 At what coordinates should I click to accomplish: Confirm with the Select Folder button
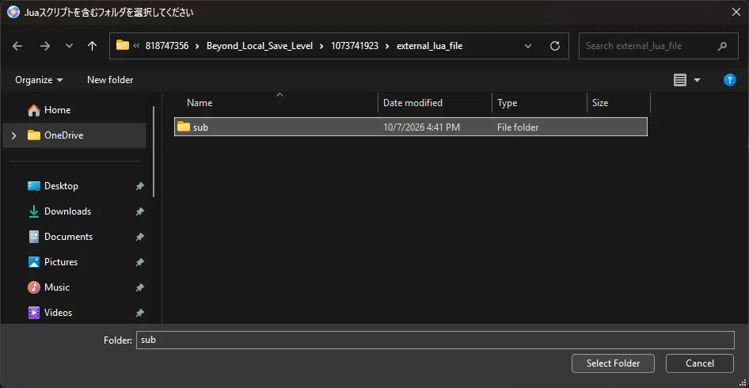coord(613,363)
